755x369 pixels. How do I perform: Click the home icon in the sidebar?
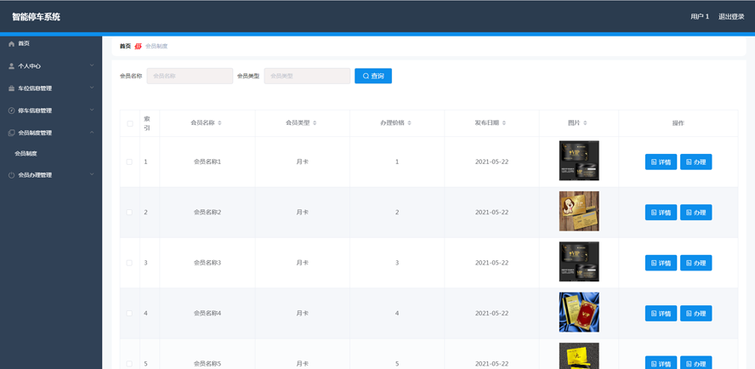coord(11,43)
